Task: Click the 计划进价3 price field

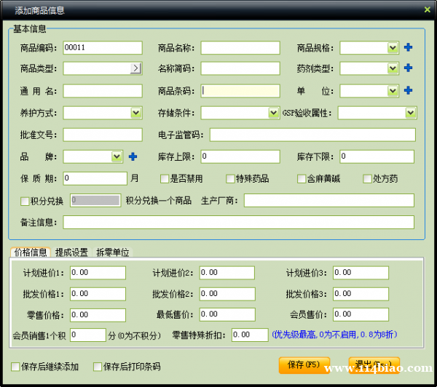Action: point(361,273)
